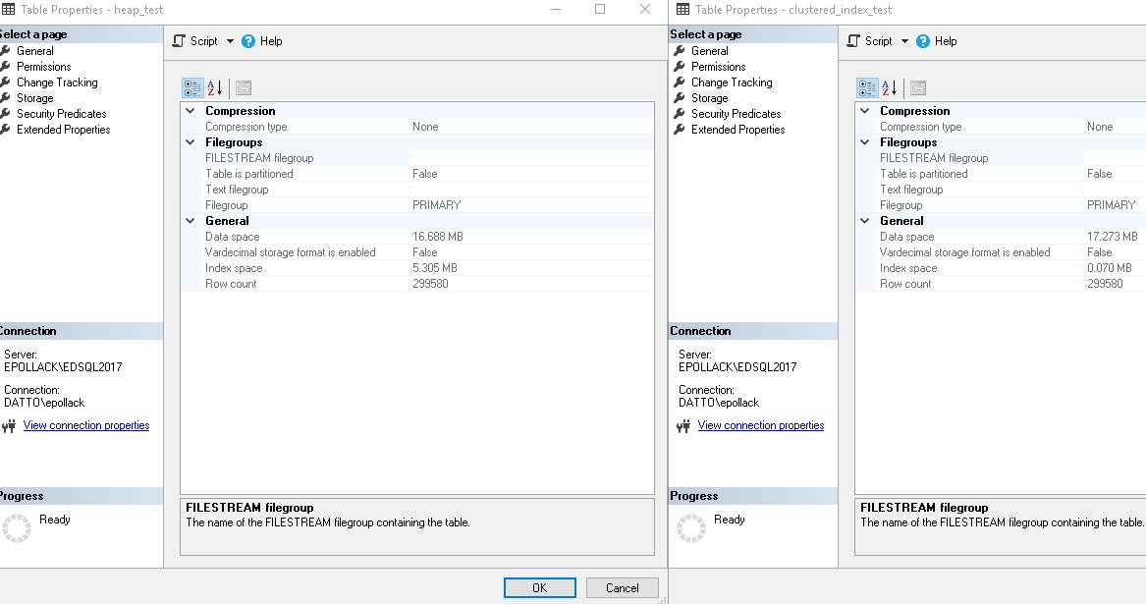Switch to the Permissions page in heap_test
1146x604 pixels.
45,66
